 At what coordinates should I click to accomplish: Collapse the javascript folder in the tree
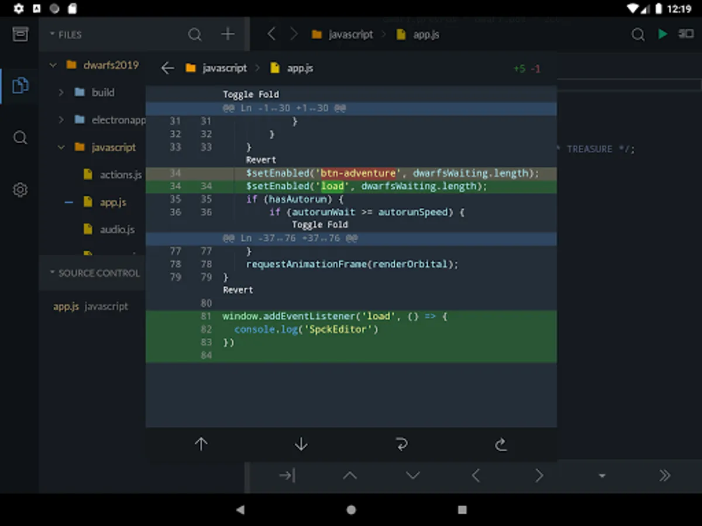(61, 147)
